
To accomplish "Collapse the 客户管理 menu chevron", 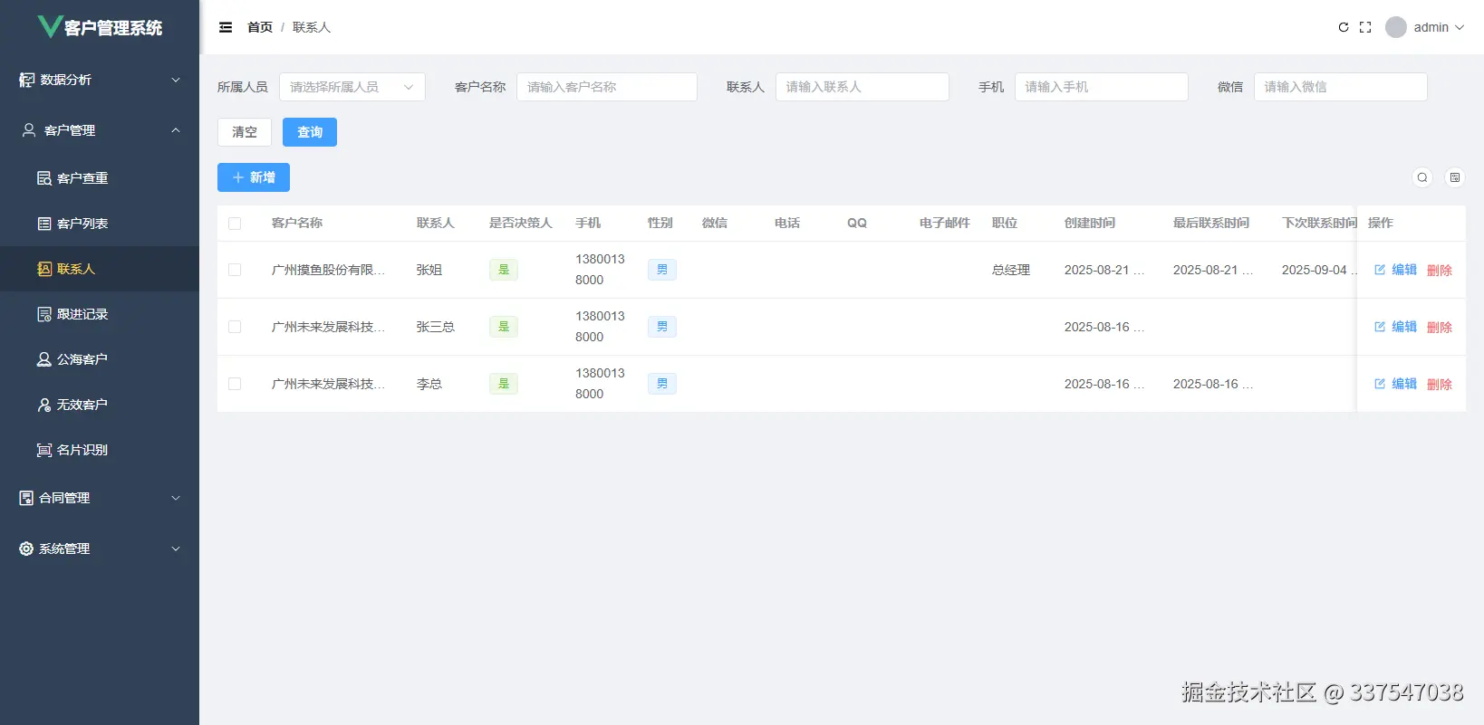I will pyautogui.click(x=176, y=130).
